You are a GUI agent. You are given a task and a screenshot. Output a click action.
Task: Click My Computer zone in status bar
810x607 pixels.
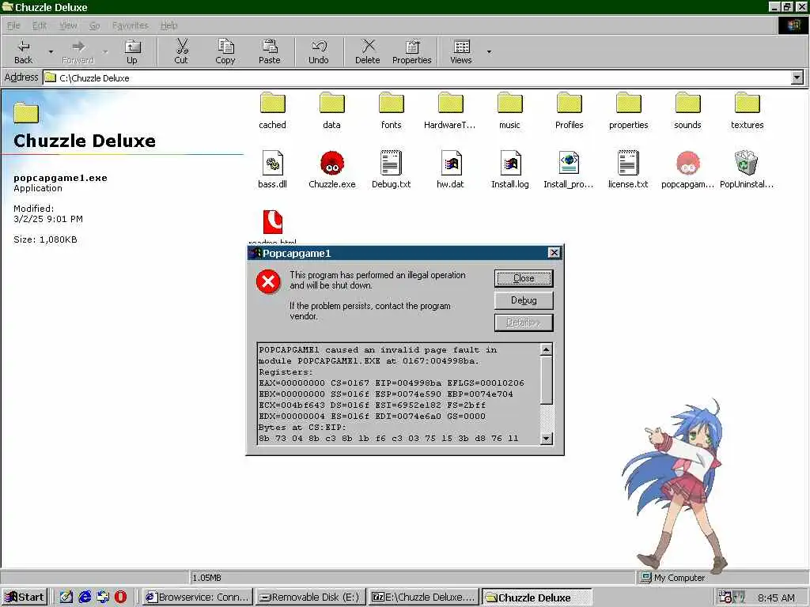[x=672, y=578]
